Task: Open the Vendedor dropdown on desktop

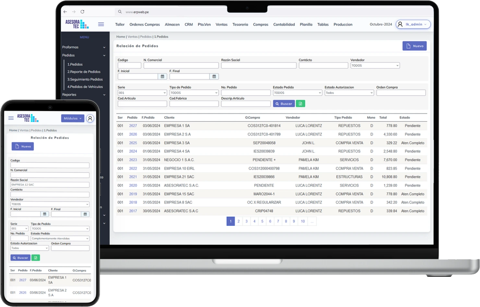Action: tap(375, 66)
